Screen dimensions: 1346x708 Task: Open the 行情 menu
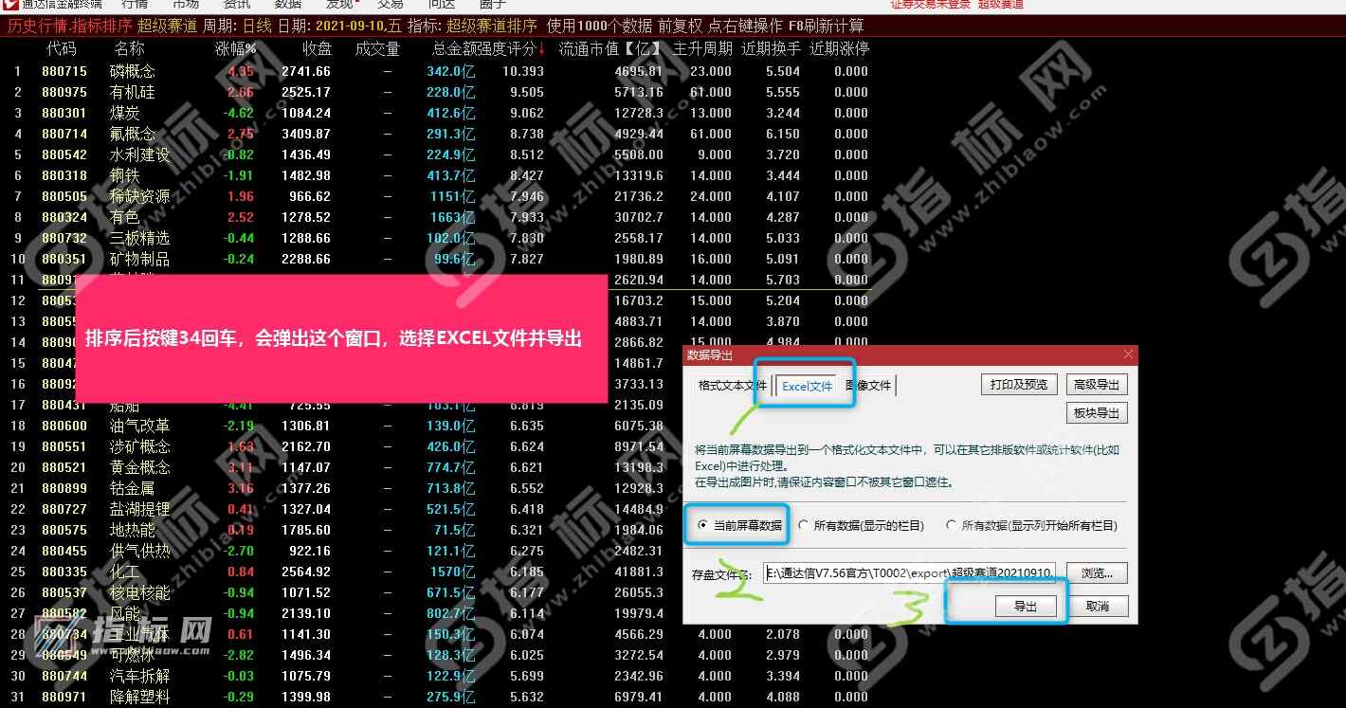coord(136,5)
